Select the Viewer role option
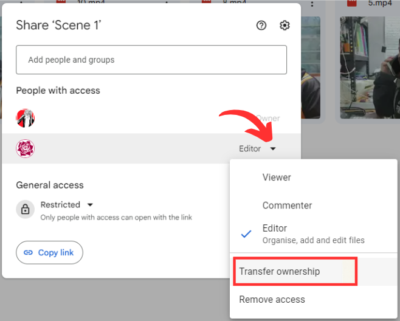Viewport: 400px width, 321px height. point(277,178)
